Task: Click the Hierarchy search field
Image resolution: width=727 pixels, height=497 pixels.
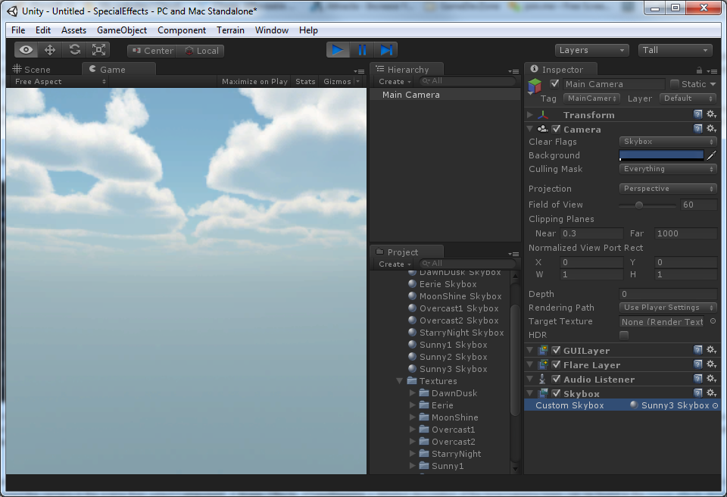Action: [467, 81]
